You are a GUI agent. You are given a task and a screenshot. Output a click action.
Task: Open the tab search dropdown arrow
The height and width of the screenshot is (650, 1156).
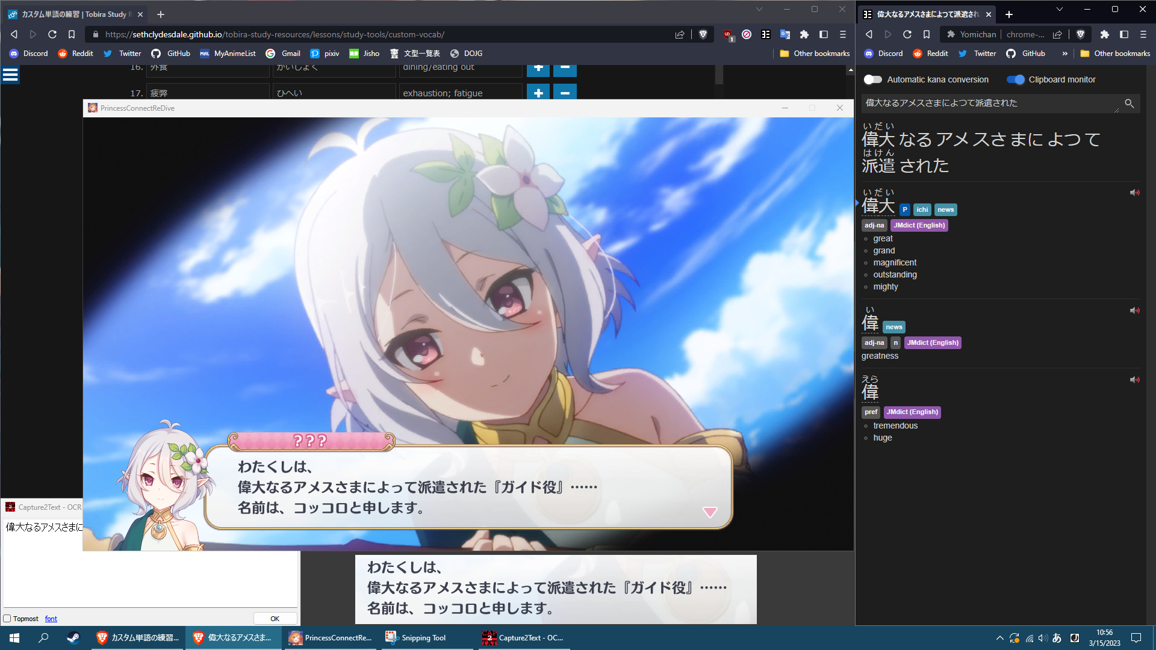759,9
